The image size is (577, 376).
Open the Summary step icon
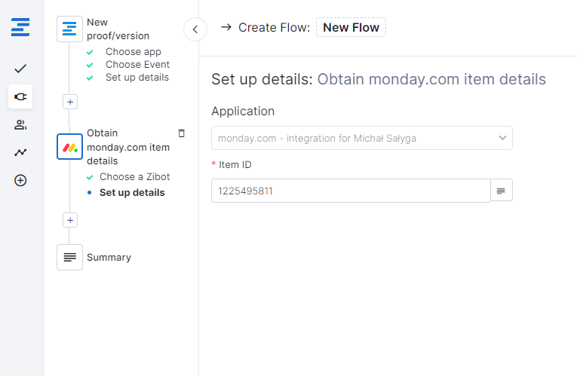coord(69,257)
